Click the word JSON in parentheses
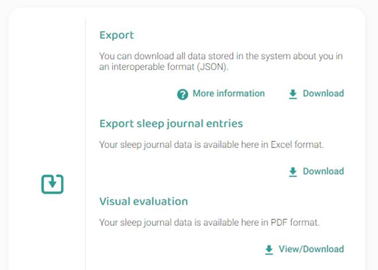 click(212, 67)
